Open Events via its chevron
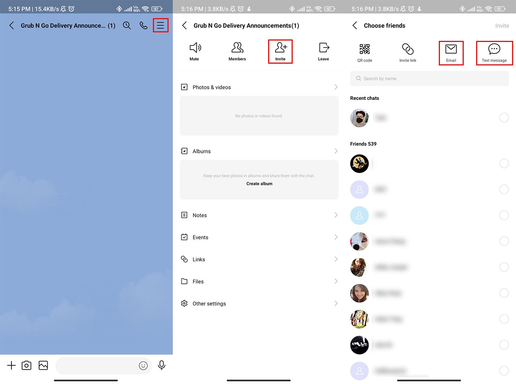The width and height of the screenshot is (516, 384). [336, 237]
